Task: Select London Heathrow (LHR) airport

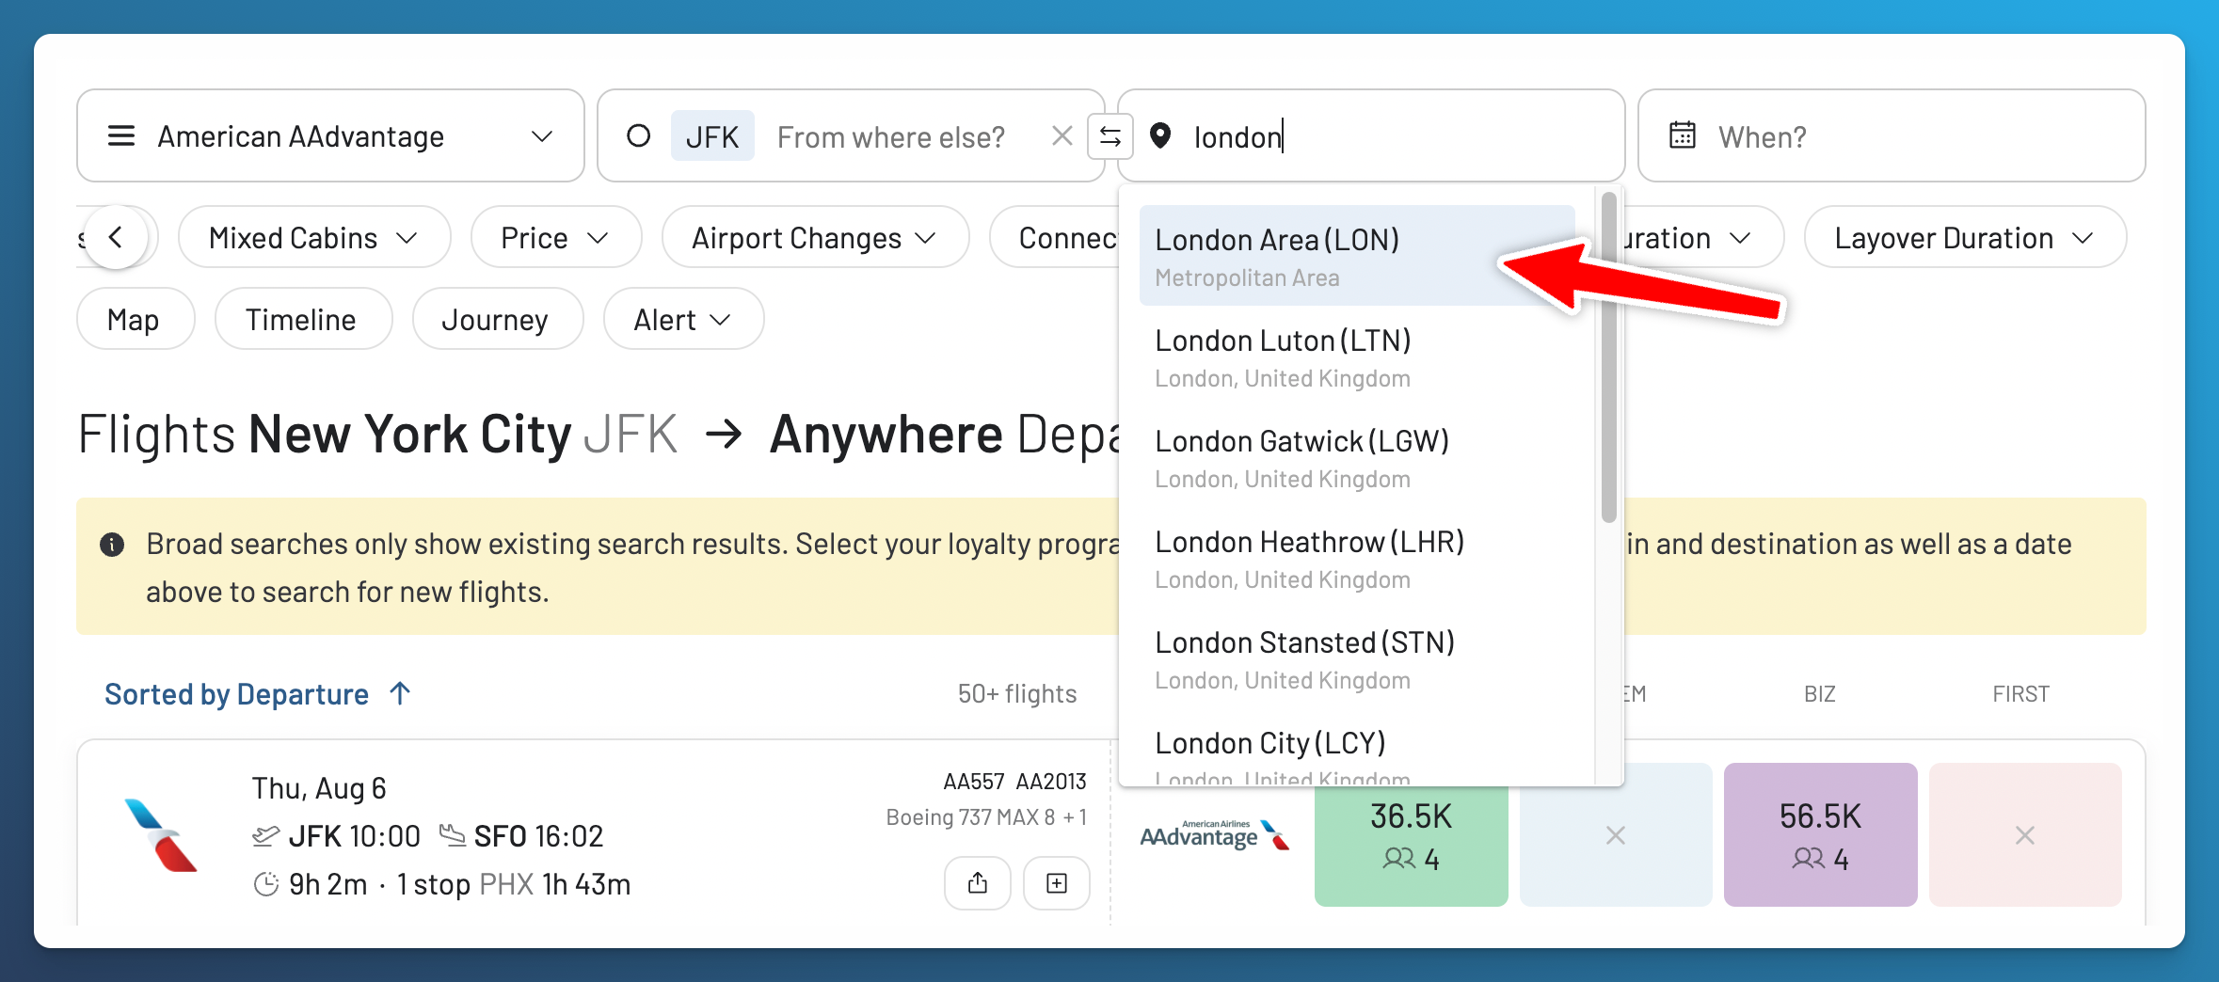Action: click(x=1357, y=558)
